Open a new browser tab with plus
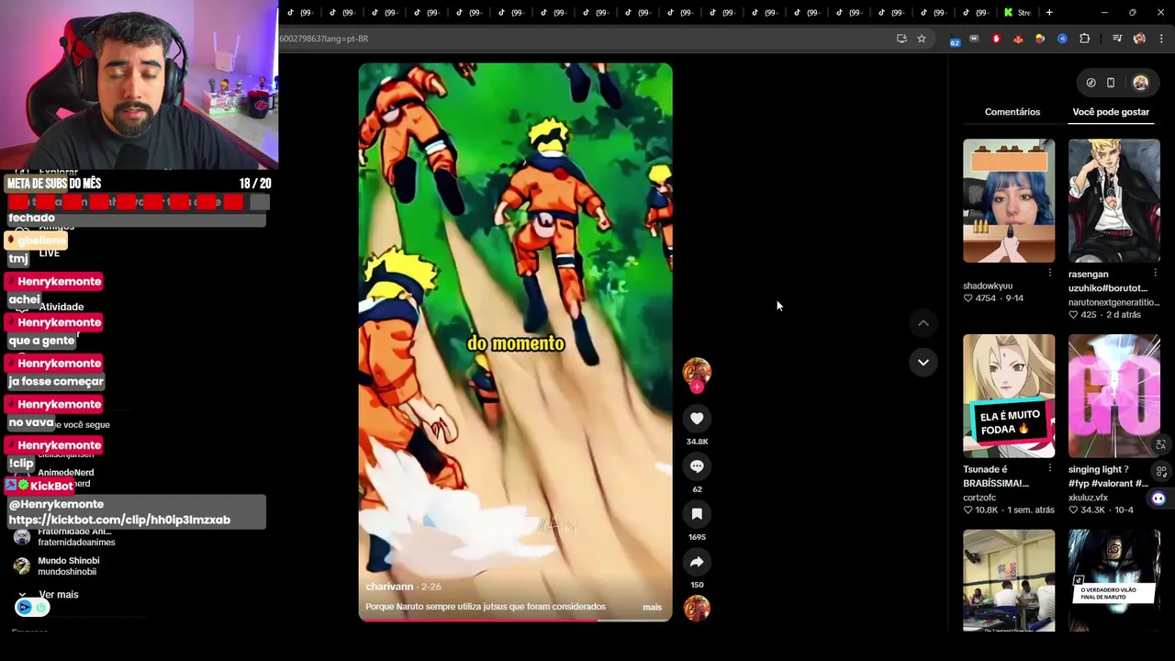The width and height of the screenshot is (1175, 661). pyautogui.click(x=1049, y=12)
